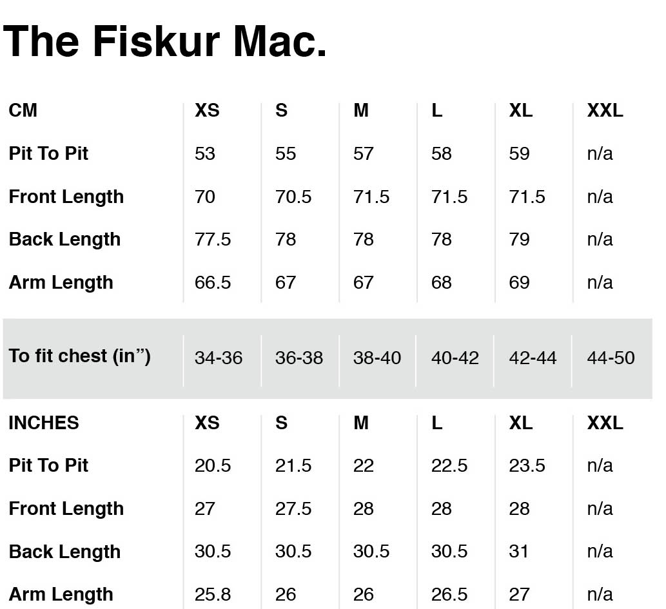Select the 44-50 chest range

click(611, 358)
